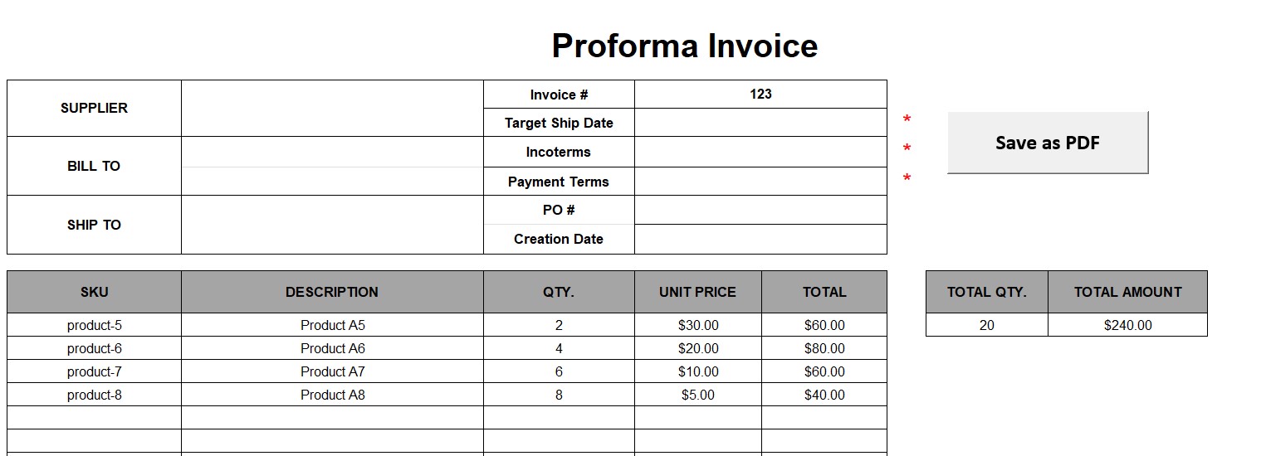Click the Save as PDF button
Screen dimensions: 1266x456
(x=1047, y=143)
